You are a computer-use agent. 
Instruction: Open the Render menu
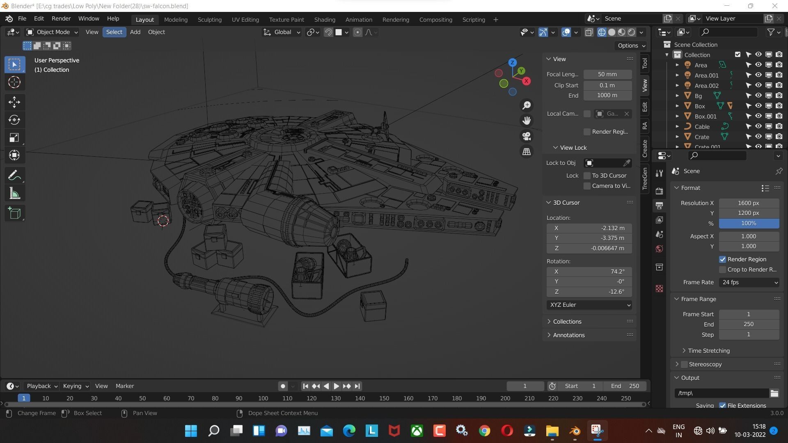click(x=61, y=18)
